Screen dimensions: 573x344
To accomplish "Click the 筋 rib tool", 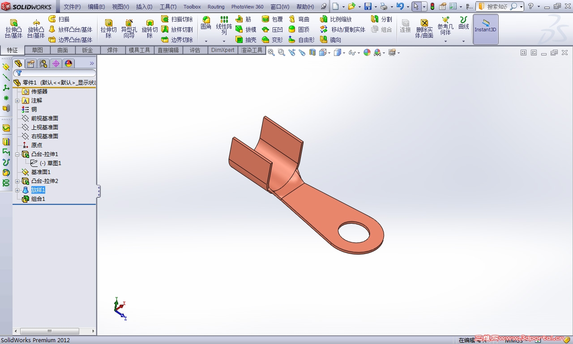I will 244,19.
